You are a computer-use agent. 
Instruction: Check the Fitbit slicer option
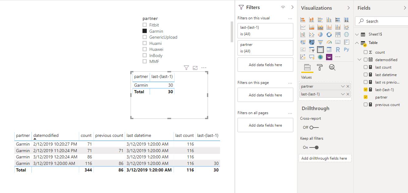pyautogui.click(x=145, y=25)
